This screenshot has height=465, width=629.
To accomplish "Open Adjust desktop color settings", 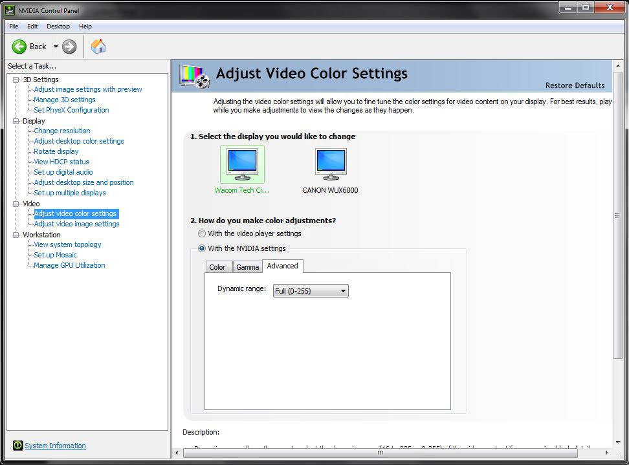I will click(x=79, y=141).
